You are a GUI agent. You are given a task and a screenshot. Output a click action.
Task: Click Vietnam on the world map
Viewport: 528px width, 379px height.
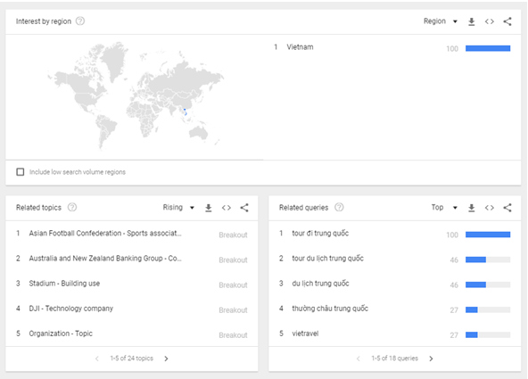(186, 112)
